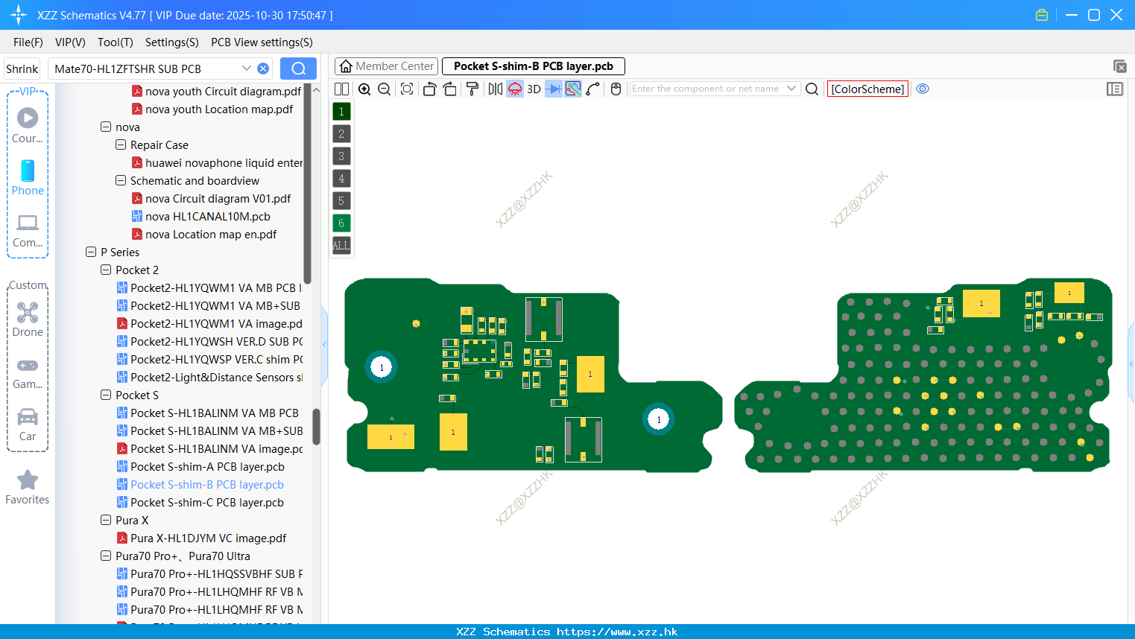Collapse the Repair Case folder
This screenshot has height=639, width=1135.
[121, 145]
